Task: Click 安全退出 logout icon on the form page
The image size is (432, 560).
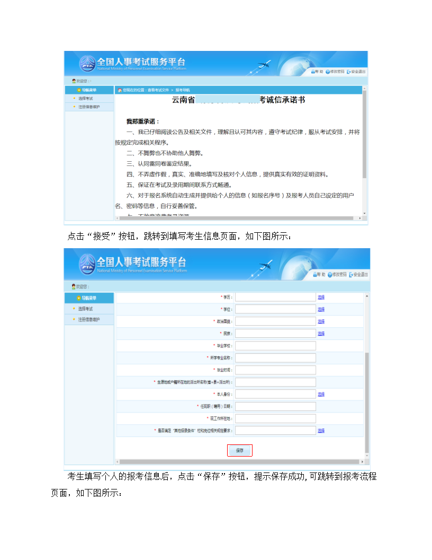Action: click(x=350, y=274)
